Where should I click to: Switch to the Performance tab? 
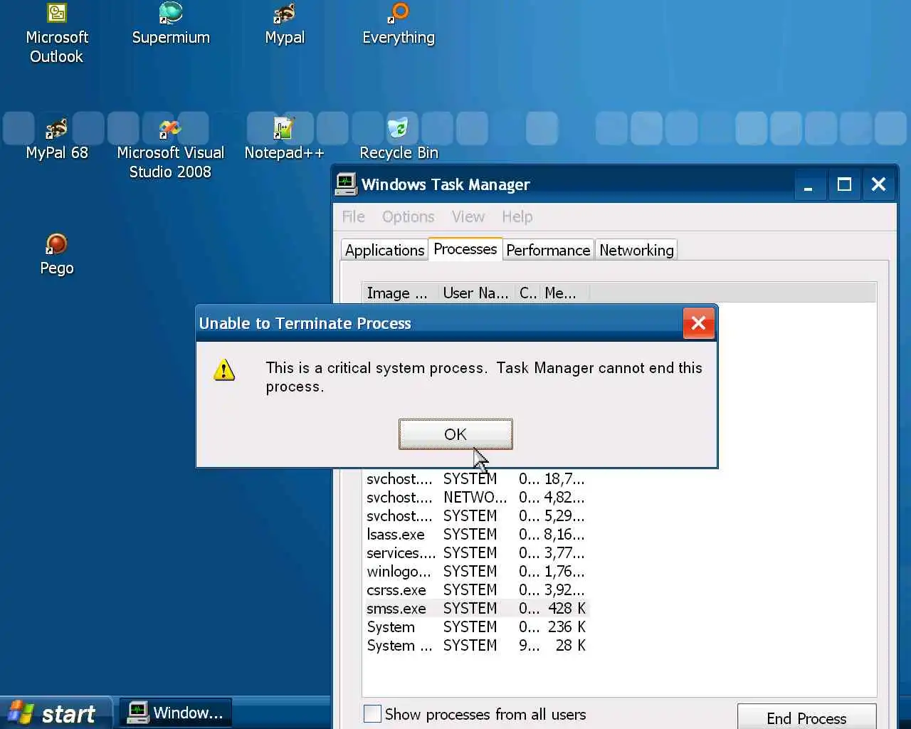pos(548,250)
